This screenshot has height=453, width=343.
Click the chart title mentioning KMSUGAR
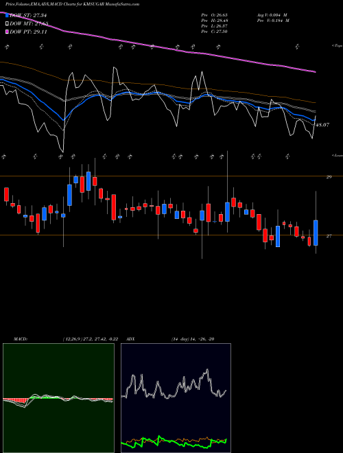click(73, 4)
